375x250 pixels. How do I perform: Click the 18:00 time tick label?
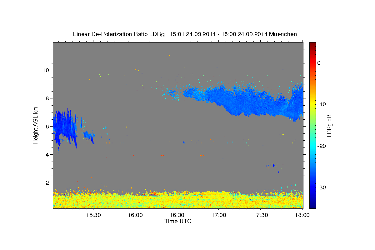[x=302, y=215]
